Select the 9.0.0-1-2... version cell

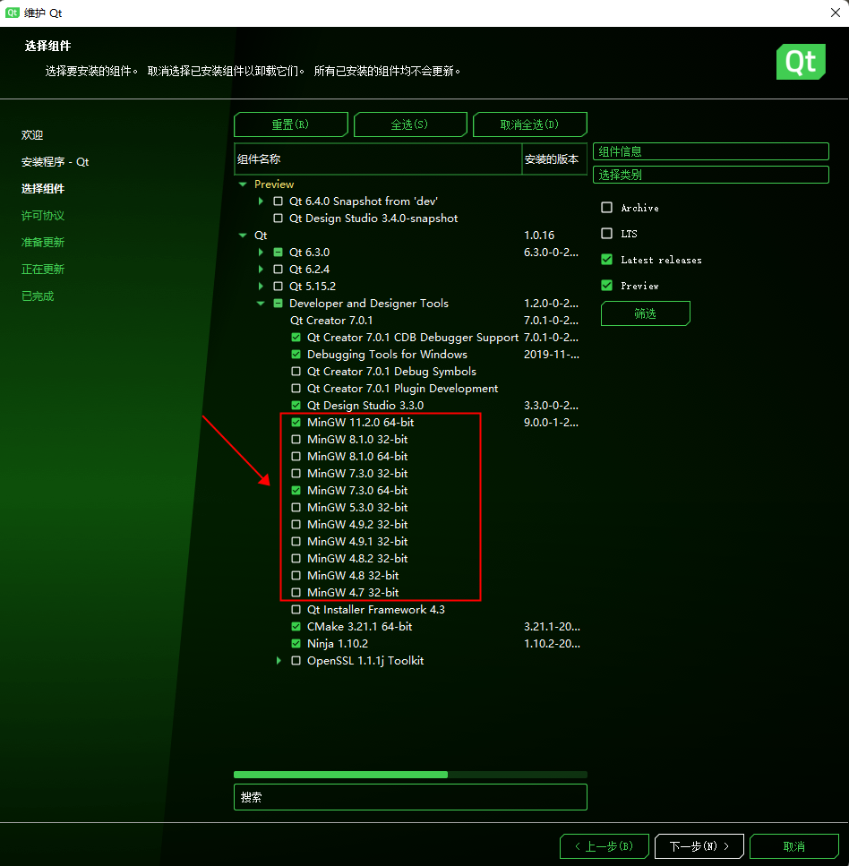552,423
